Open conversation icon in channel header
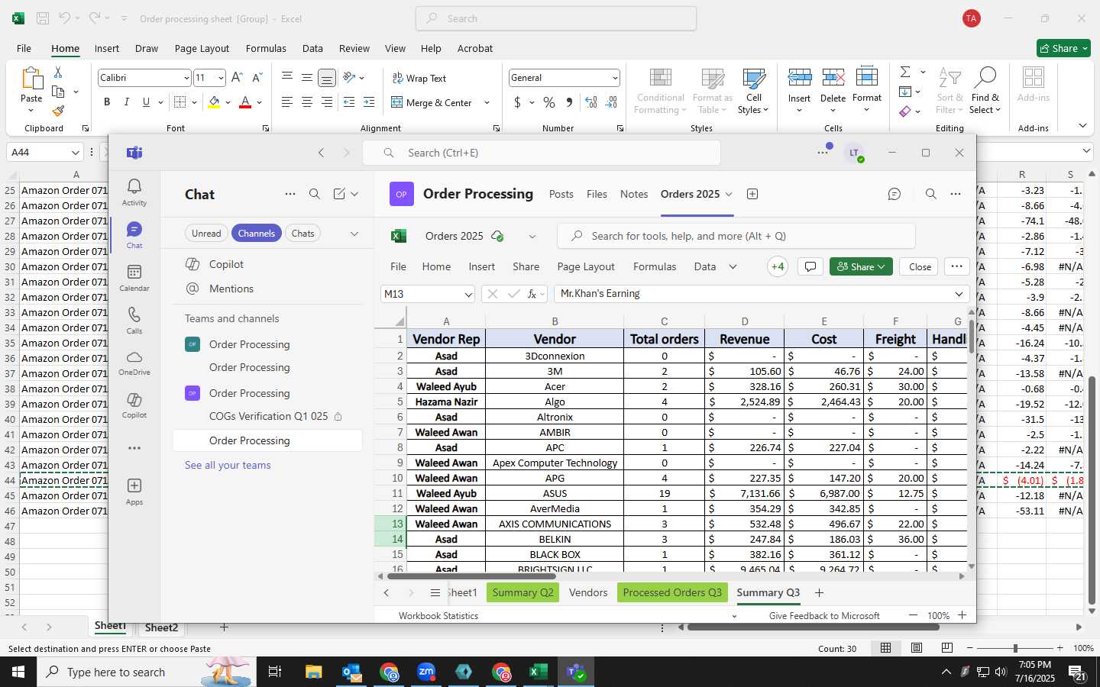Image resolution: width=1100 pixels, height=687 pixels. coord(895,194)
